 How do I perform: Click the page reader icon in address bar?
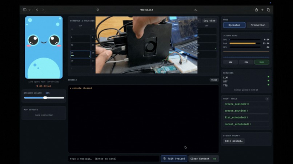pyautogui.click(x=97, y=10)
